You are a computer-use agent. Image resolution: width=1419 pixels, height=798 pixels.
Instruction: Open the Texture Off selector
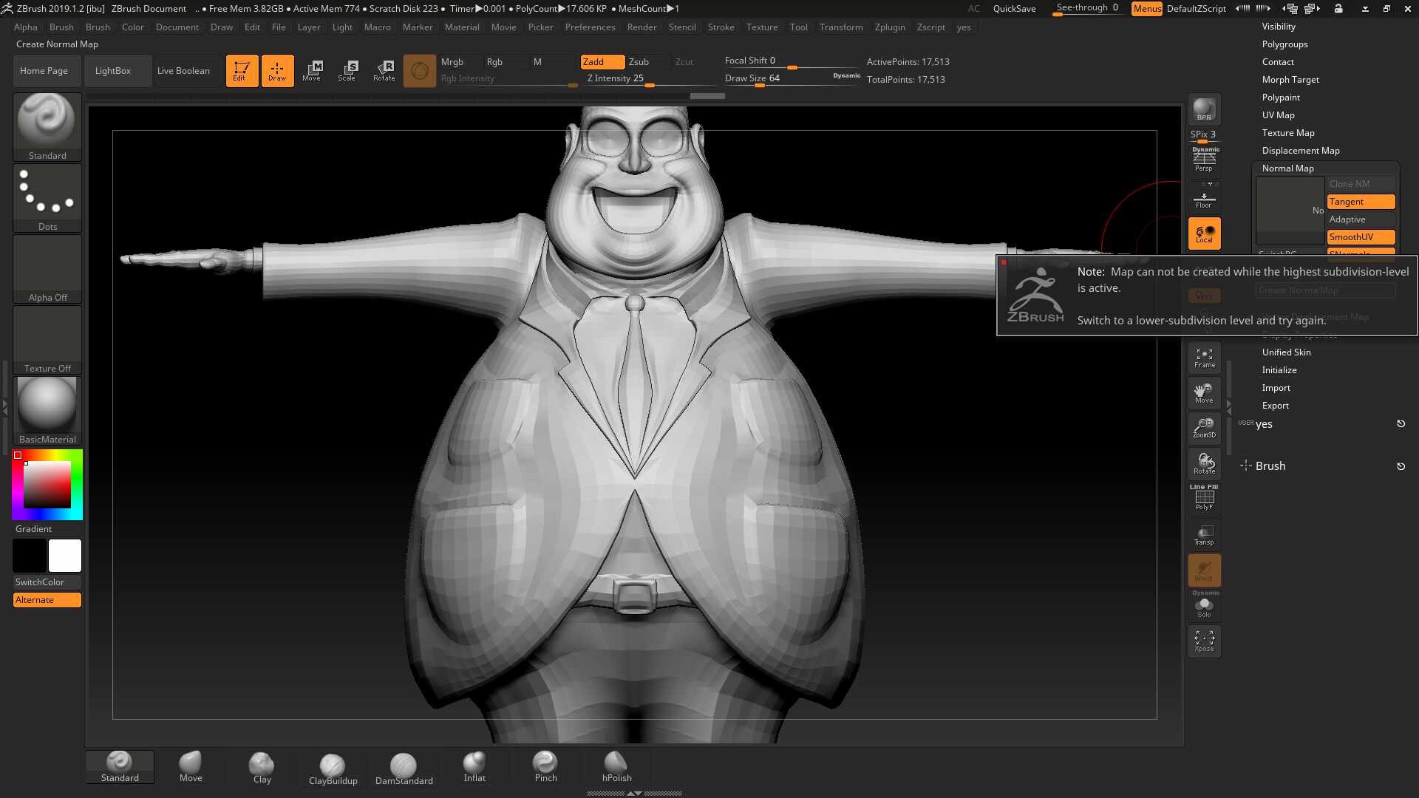pos(47,339)
